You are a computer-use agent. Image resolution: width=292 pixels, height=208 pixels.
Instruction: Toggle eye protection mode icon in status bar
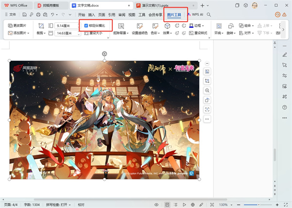156,205
